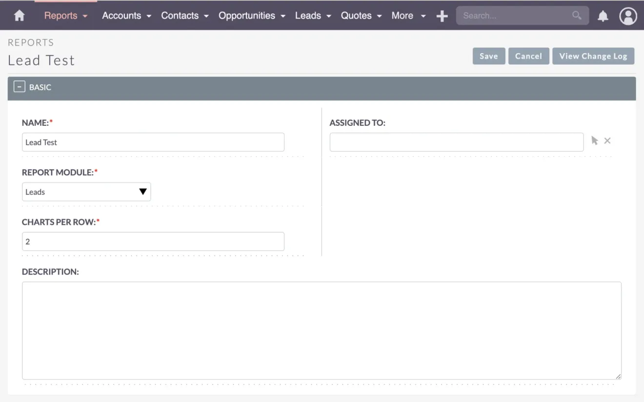This screenshot has width=644, height=402.
Task: Open the Leads dropdown caret
Action: 328,16
